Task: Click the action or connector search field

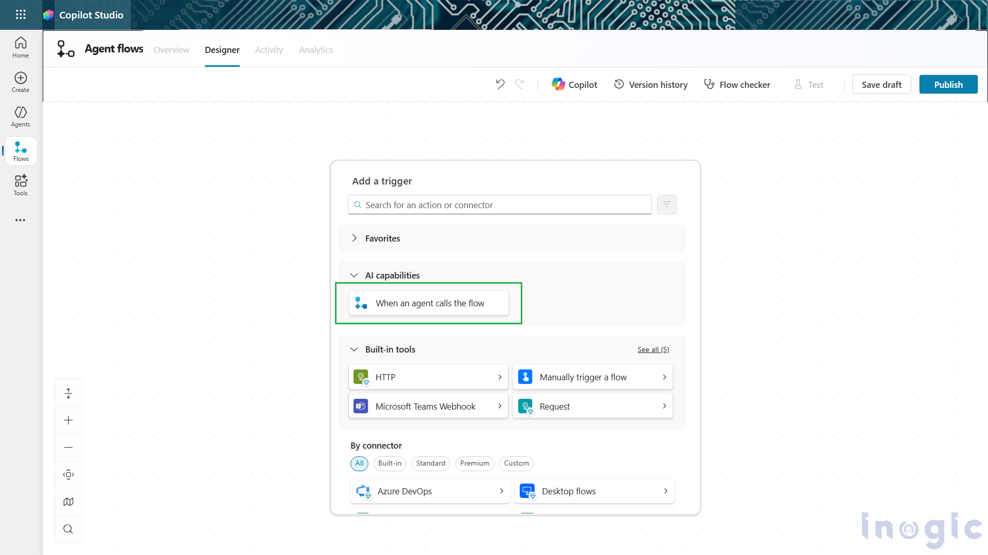Action: coord(499,204)
